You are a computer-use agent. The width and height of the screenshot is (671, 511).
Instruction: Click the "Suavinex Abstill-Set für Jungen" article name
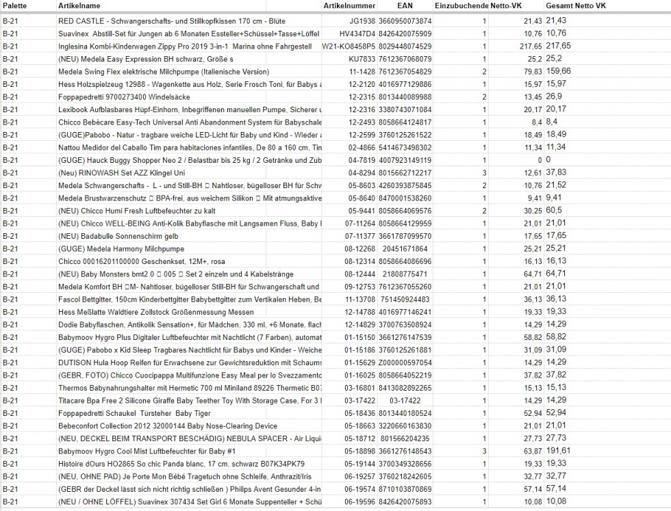tap(189, 34)
